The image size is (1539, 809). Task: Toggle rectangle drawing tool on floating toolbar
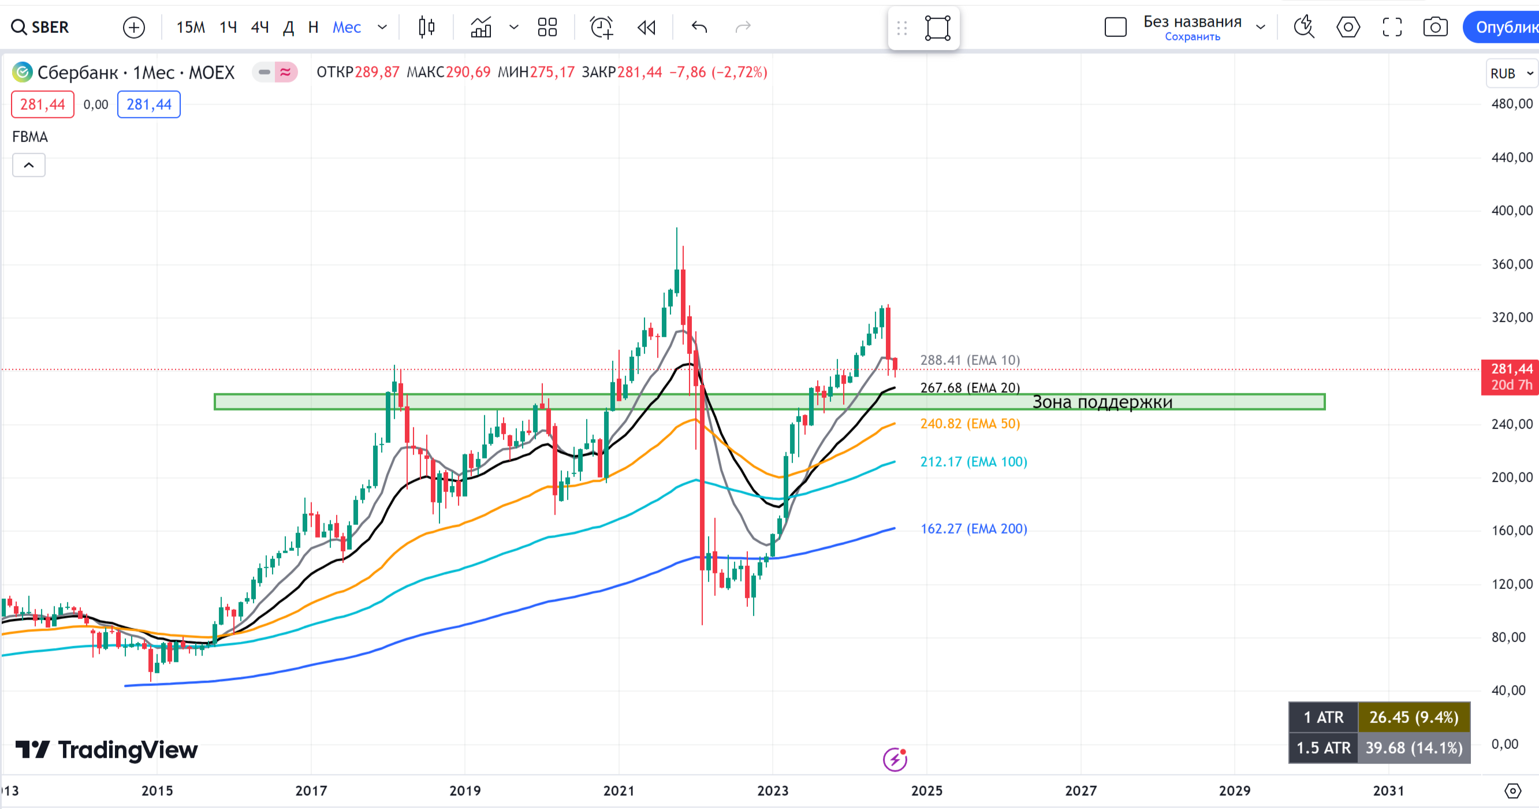[937, 28]
